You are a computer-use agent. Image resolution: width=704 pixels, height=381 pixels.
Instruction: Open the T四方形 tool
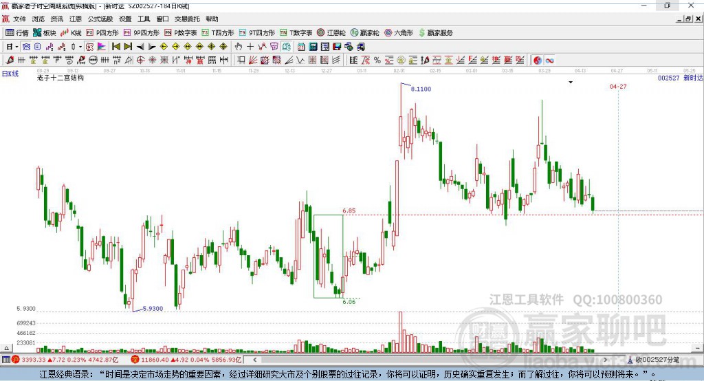pos(218,33)
